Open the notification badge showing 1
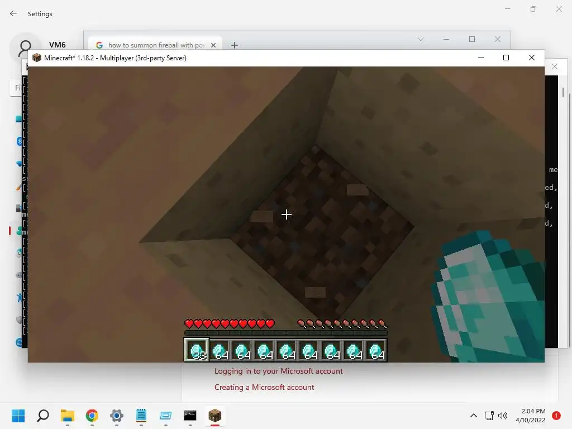This screenshot has height=429, width=572. 556,416
